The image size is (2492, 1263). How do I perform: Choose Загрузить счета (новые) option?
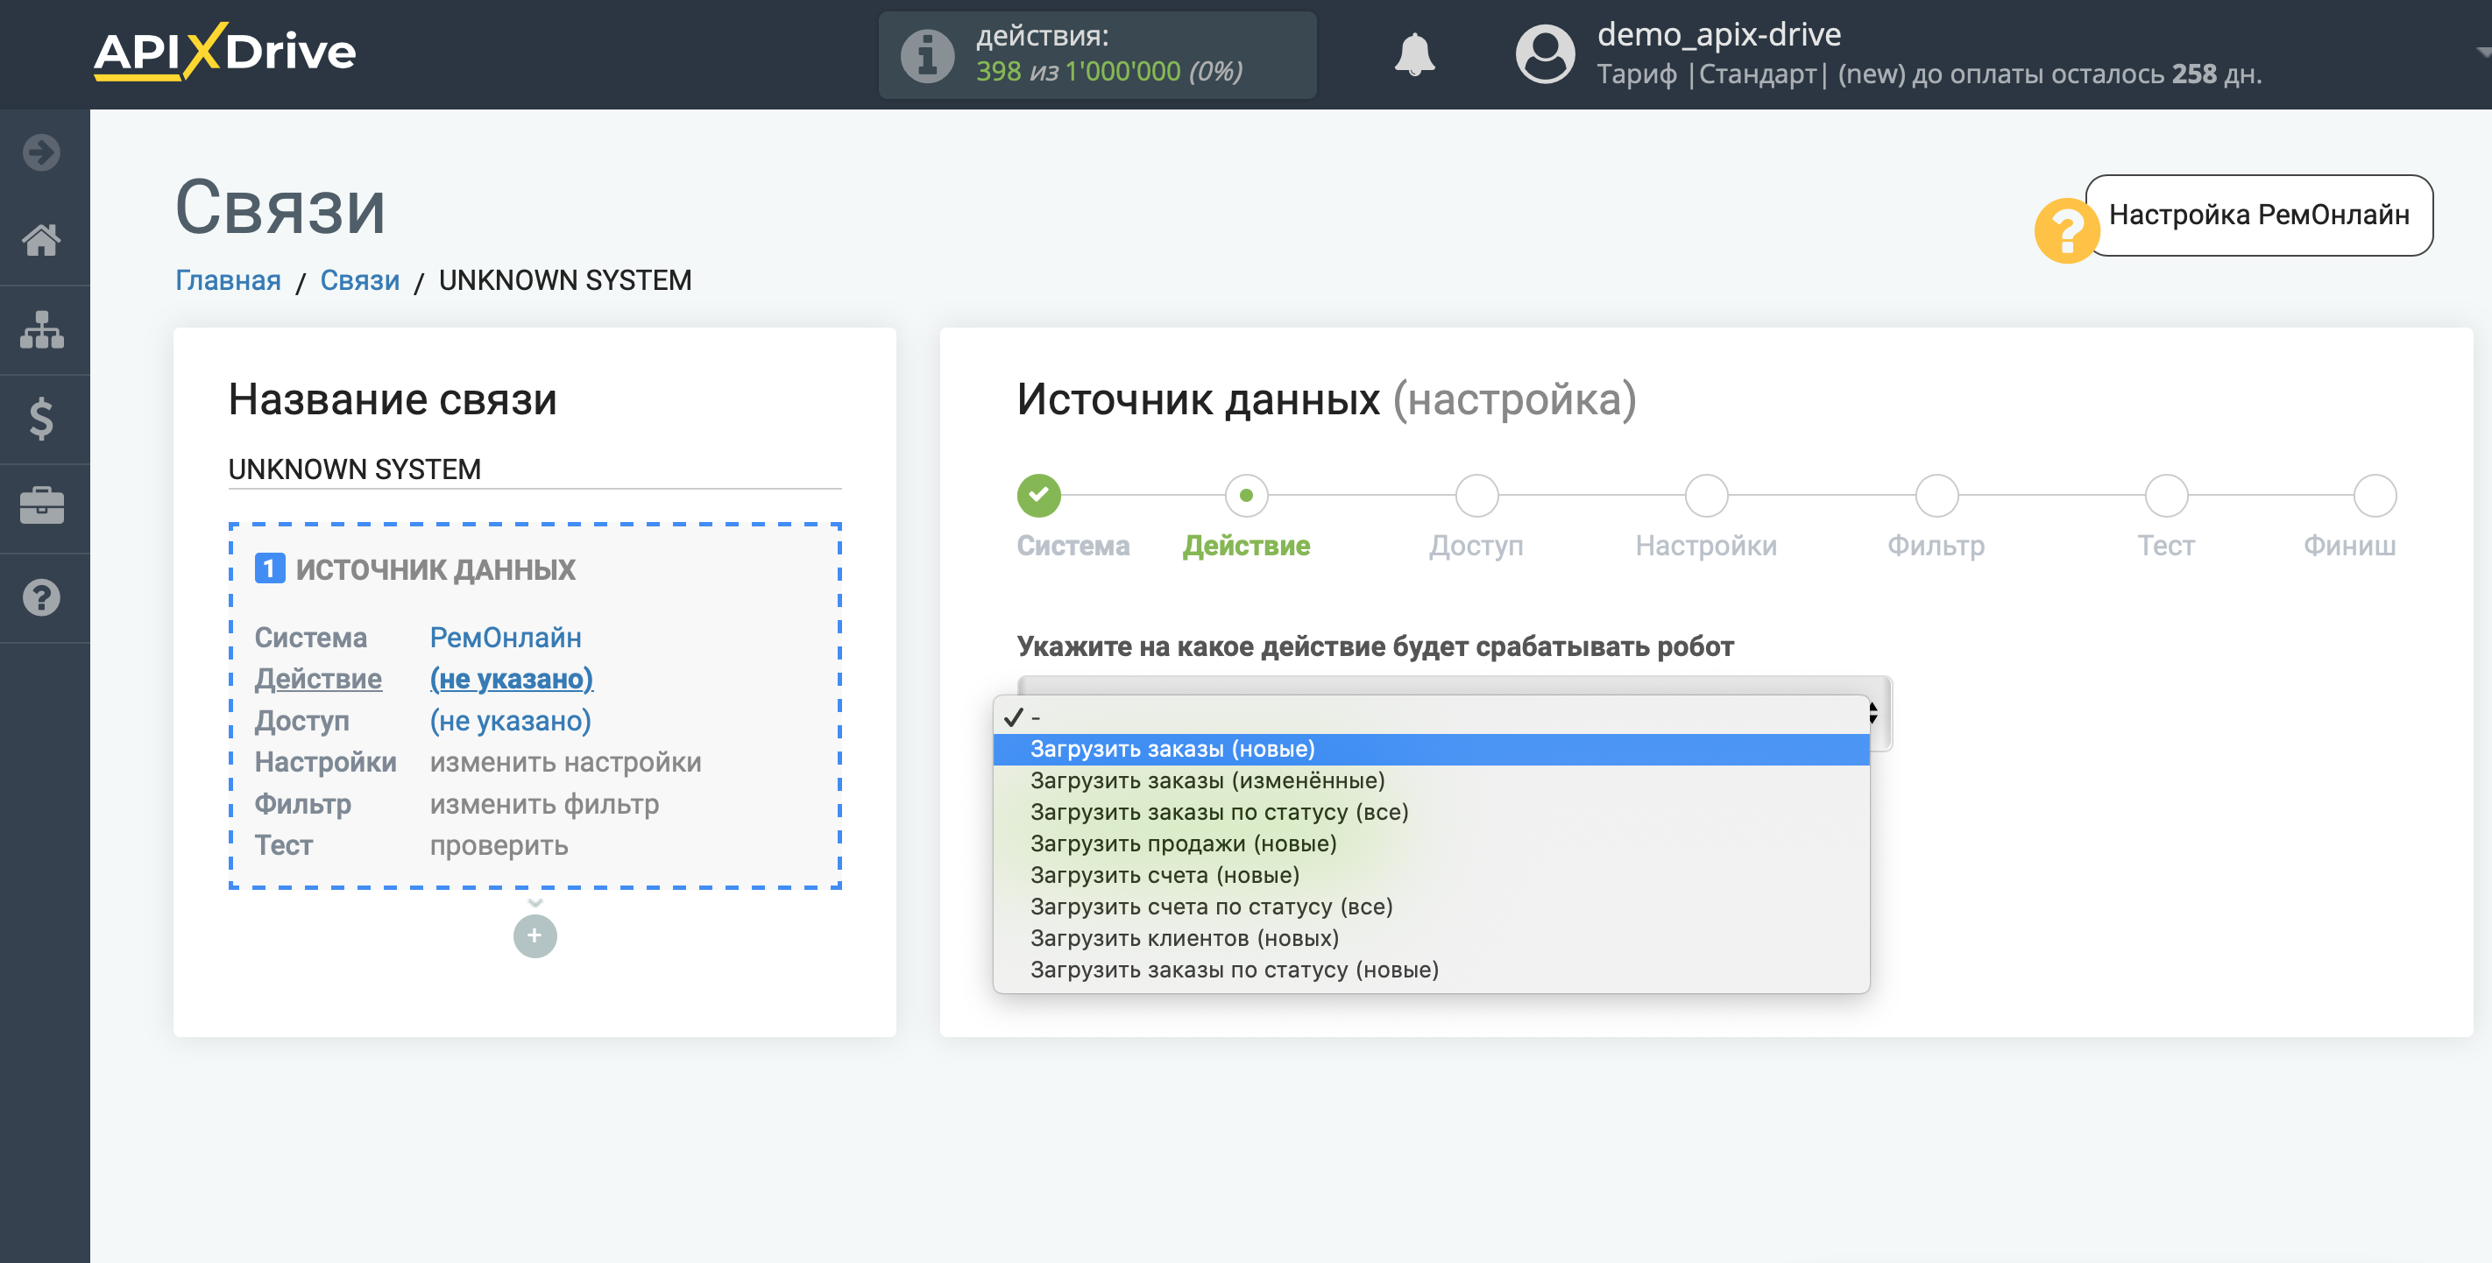pos(1432,875)
